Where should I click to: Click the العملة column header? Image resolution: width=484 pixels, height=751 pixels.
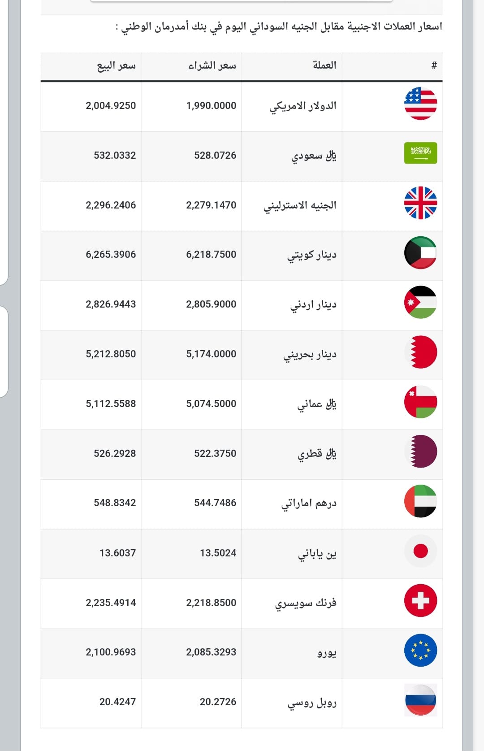tap(324, 65)
